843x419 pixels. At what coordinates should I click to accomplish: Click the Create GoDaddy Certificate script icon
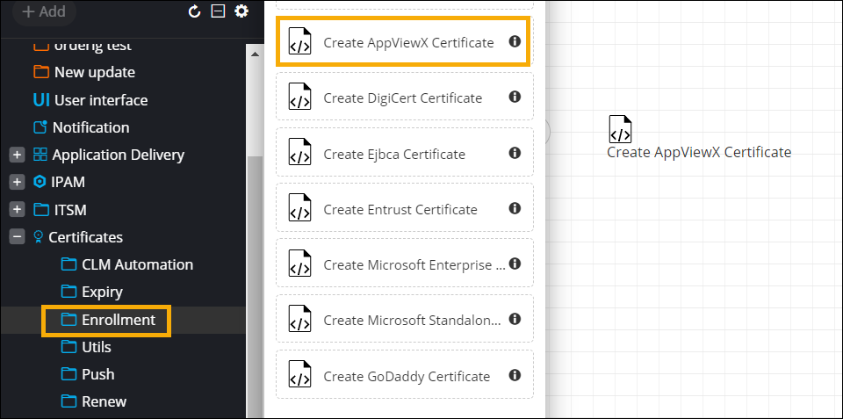tap(299, 375)
